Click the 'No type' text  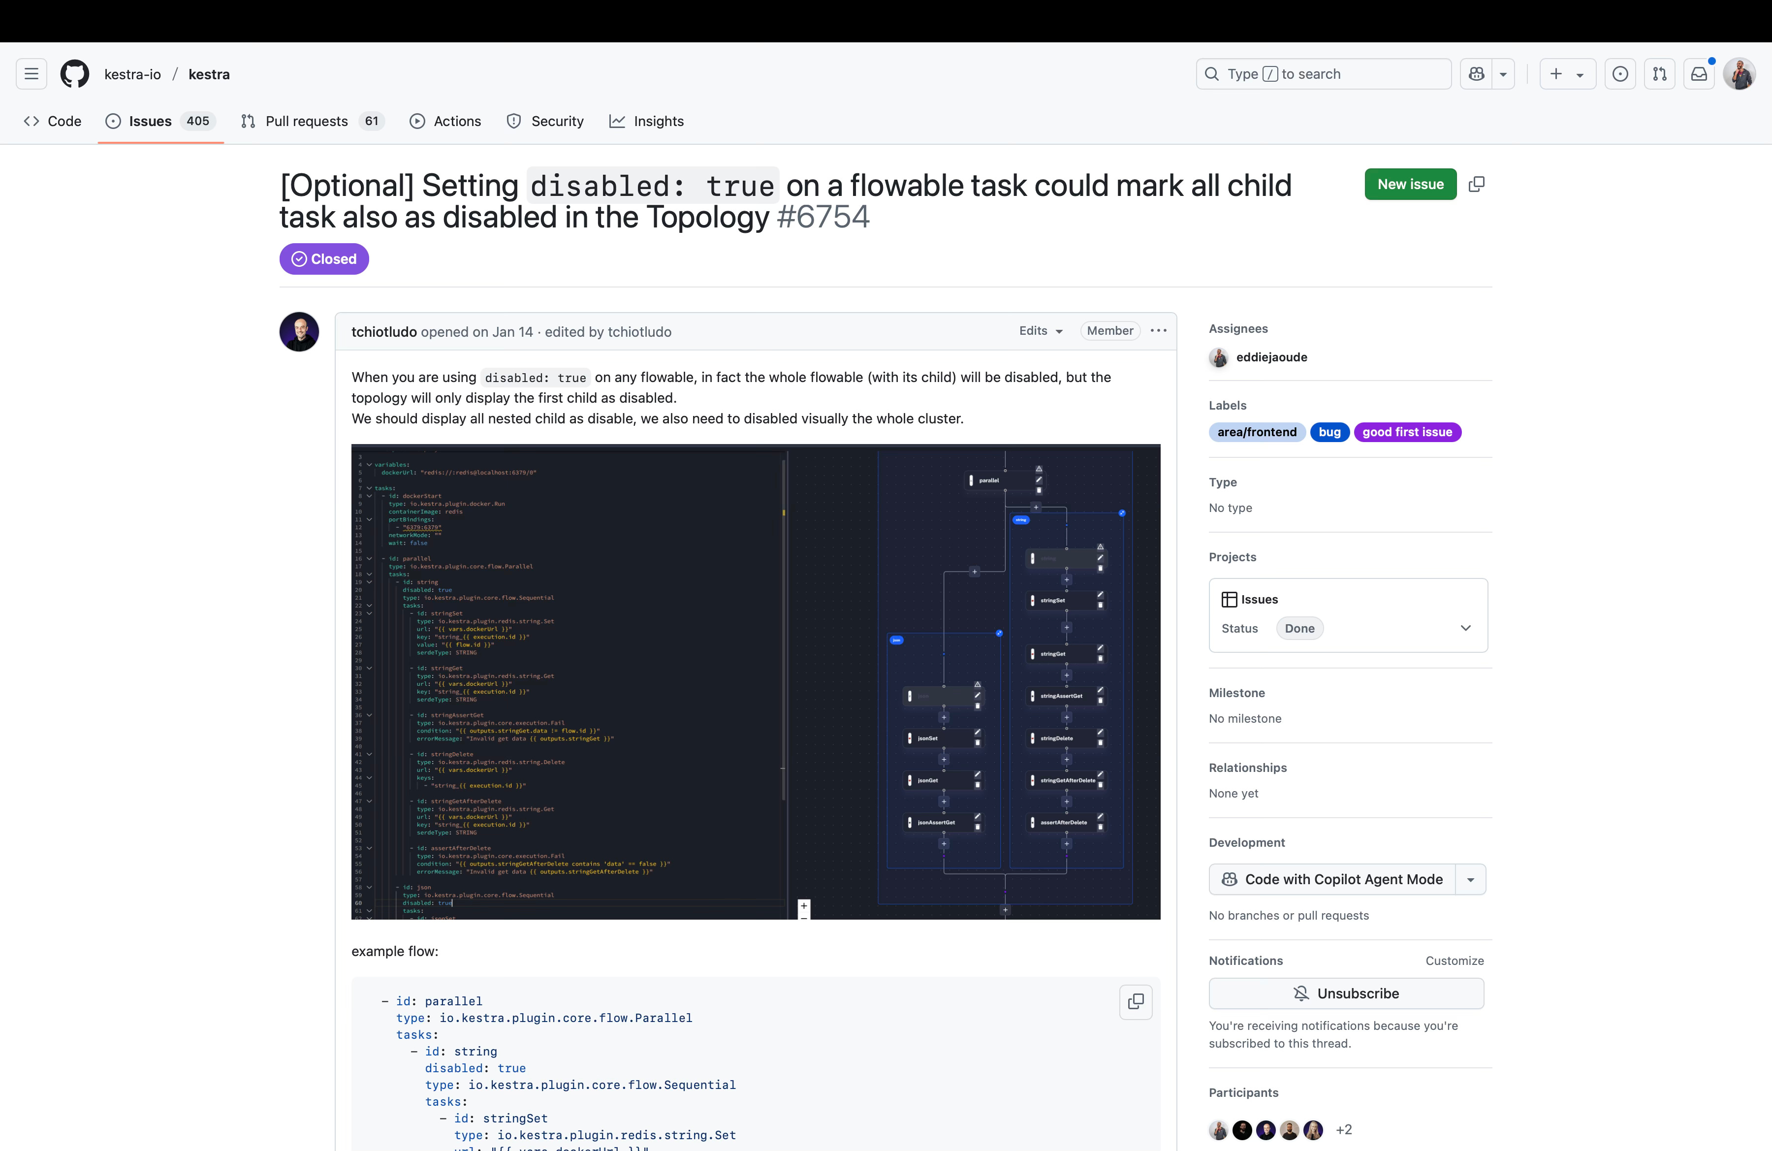[1231, 508]
